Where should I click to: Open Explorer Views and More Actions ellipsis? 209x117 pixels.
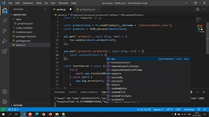click(45, 9)
